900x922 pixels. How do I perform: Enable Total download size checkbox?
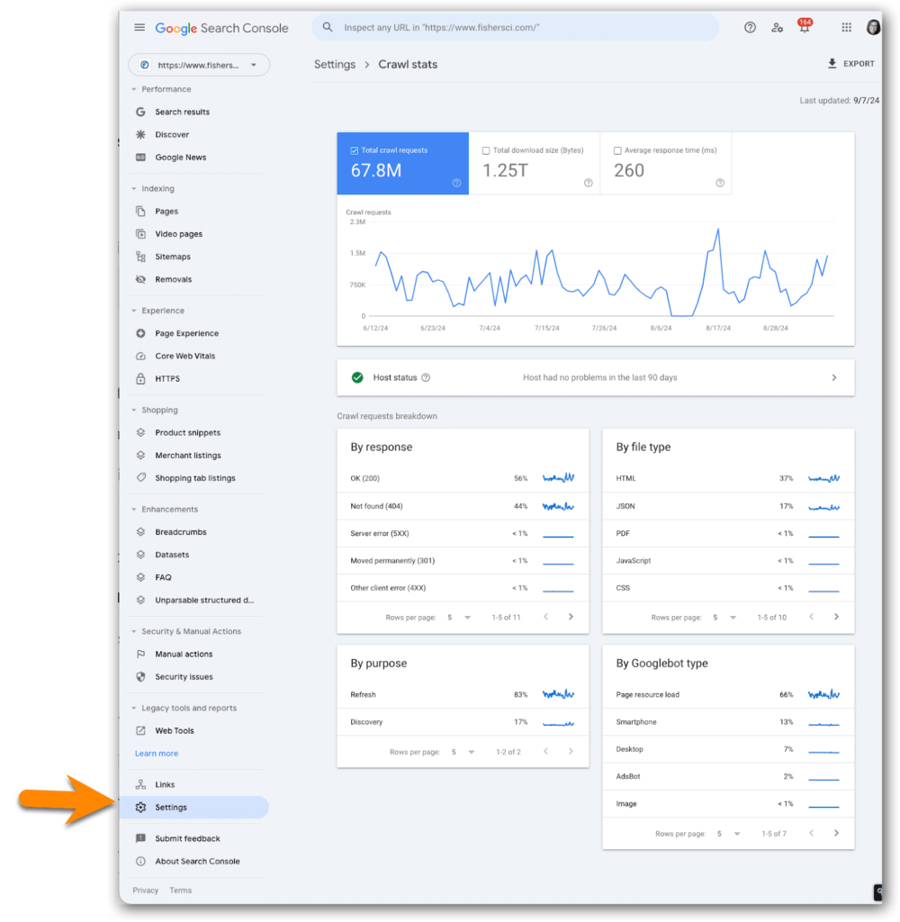pos(486,150)
